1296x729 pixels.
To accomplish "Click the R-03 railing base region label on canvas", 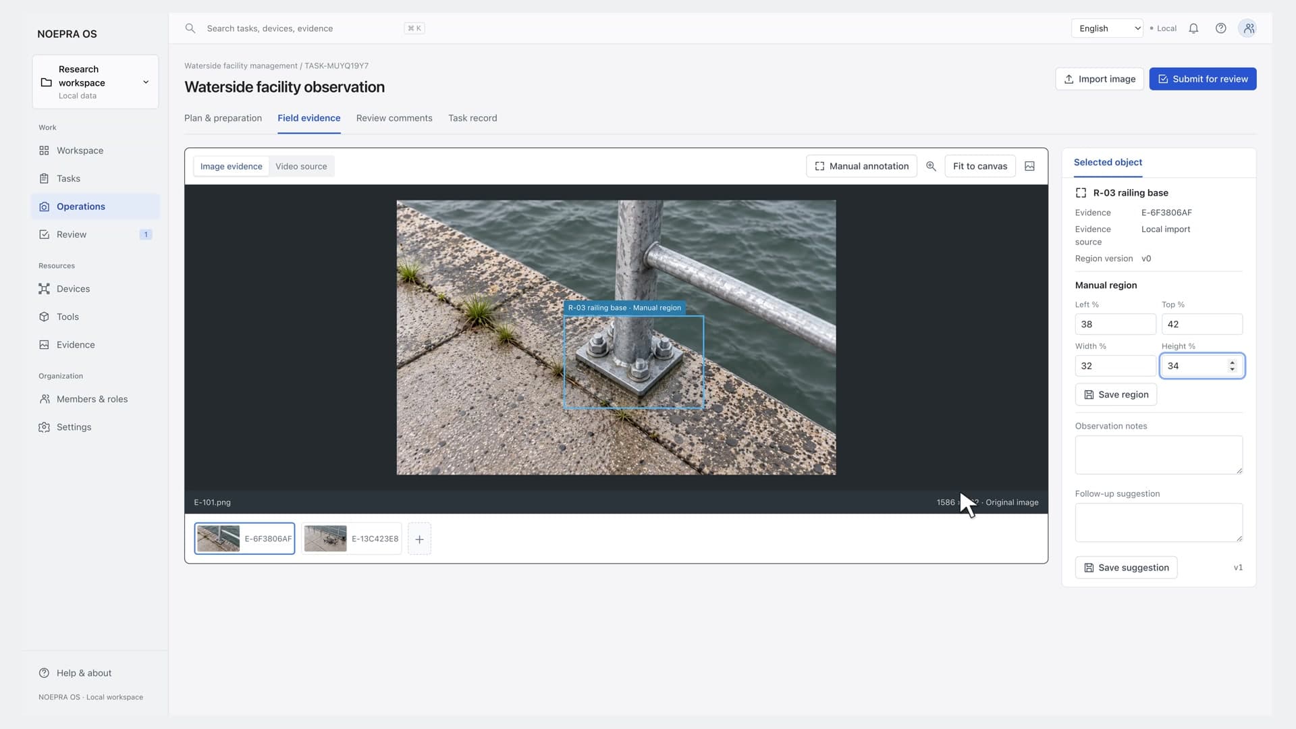I will click(x=624, y=308).
